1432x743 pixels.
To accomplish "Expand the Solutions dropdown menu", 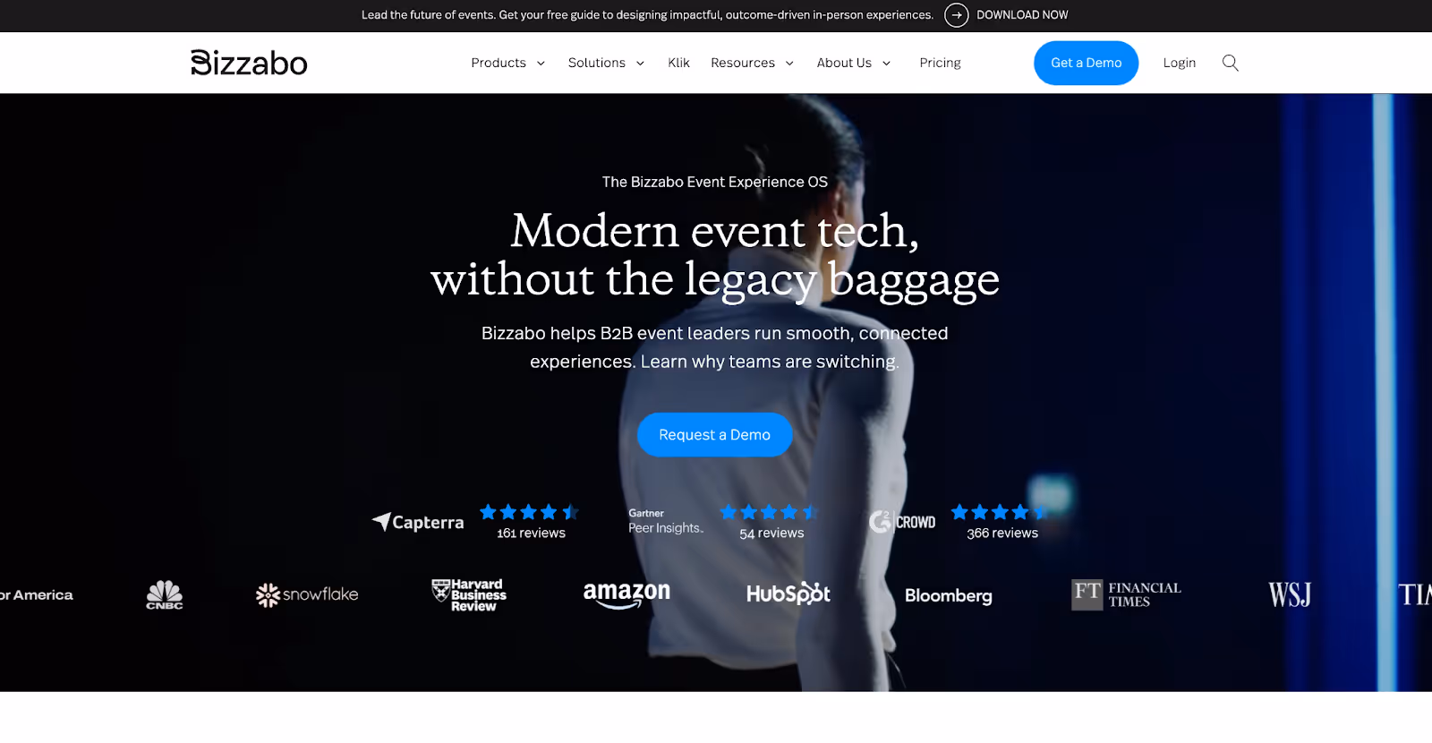I will (607, 63).
